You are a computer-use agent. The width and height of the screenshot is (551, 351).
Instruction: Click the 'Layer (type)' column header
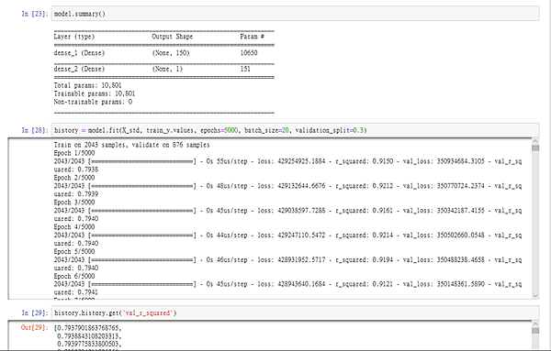pos(74,37)
